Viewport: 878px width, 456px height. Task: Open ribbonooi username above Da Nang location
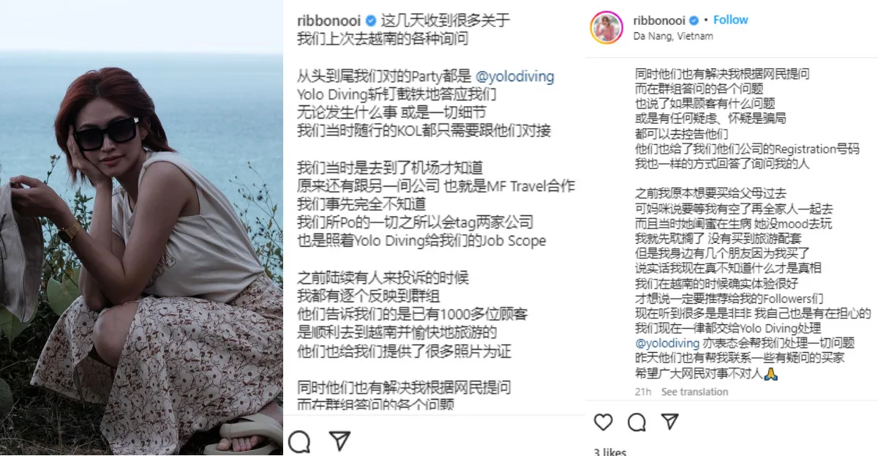point(659,20)
